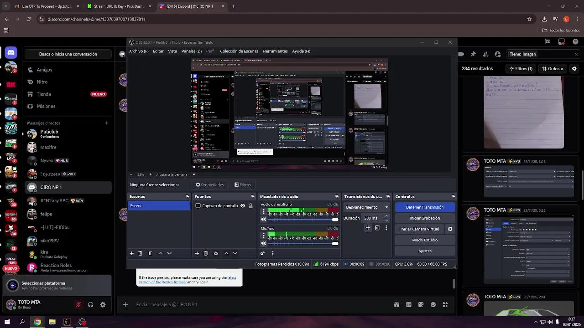
Task: Open Discord direct messages home icon
Action: 11,53
